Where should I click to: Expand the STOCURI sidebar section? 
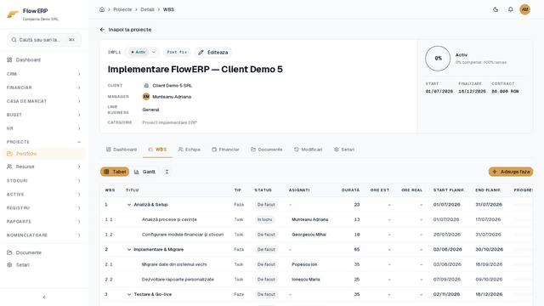(44, 181)
